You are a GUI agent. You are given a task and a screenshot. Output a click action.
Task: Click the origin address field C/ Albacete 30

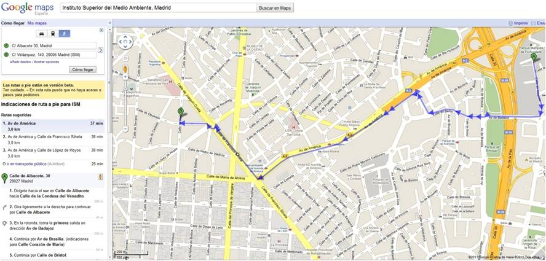[x=52, y=45]
